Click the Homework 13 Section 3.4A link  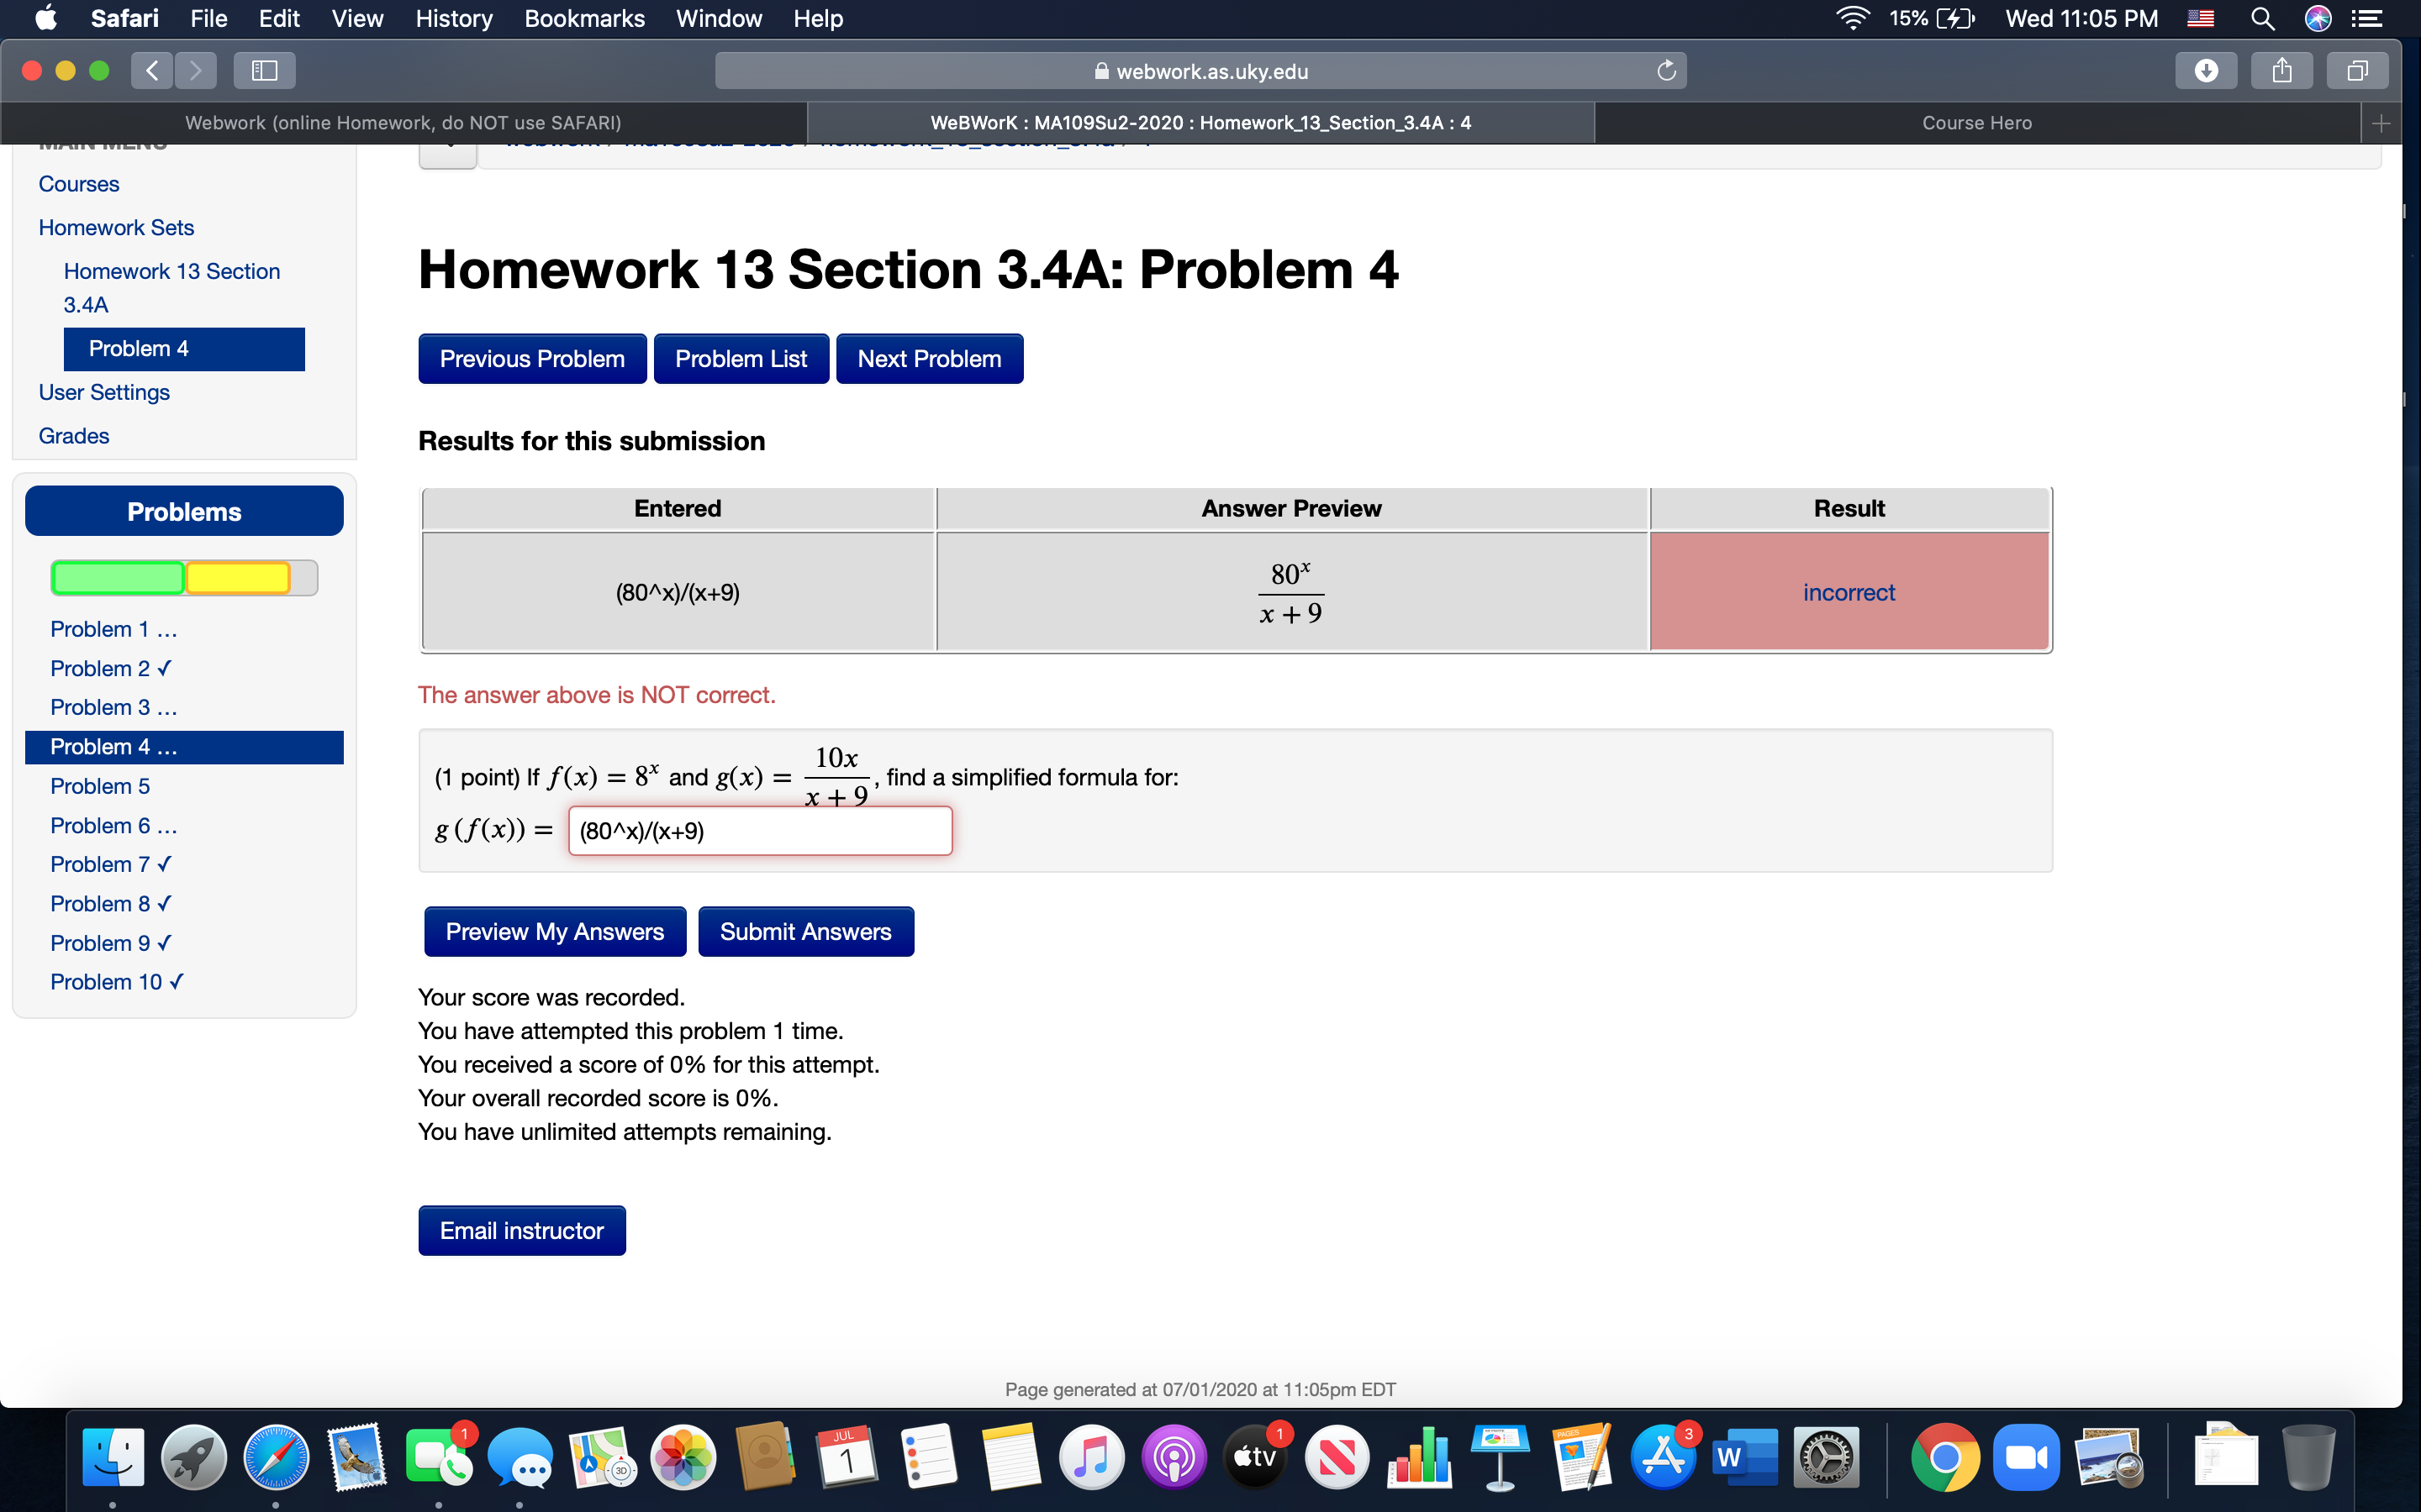(171, 286)
